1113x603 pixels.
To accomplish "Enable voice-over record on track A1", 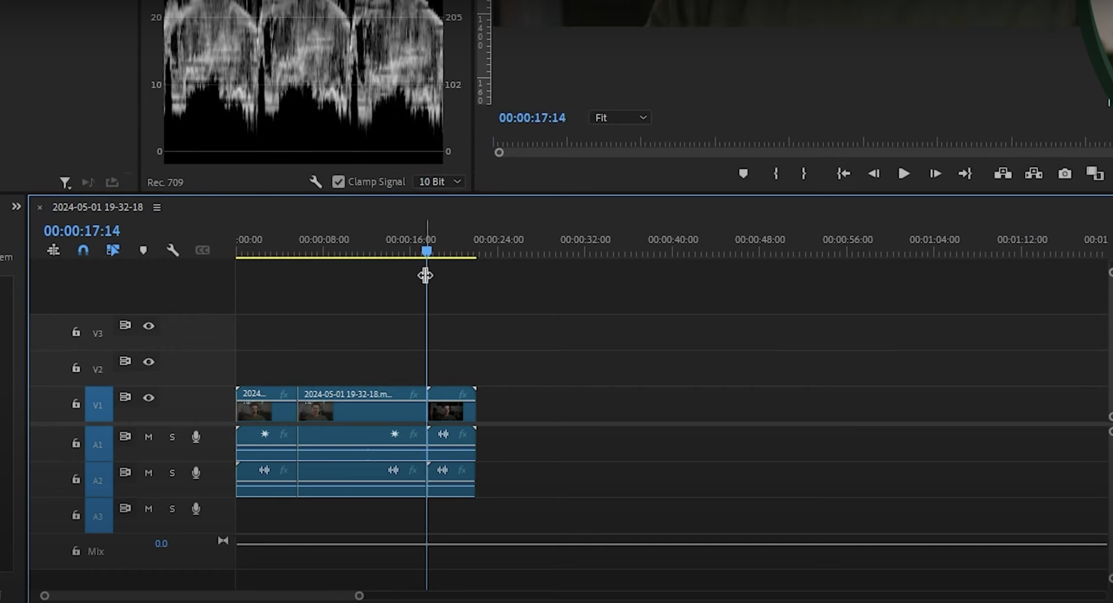I will tap(196, 436).
